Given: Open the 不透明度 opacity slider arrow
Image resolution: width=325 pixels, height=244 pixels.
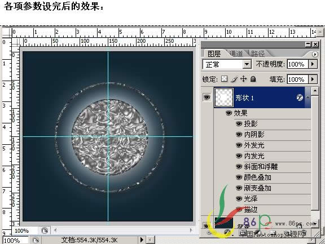Looking at the screenshot, I should coord(313,64).
